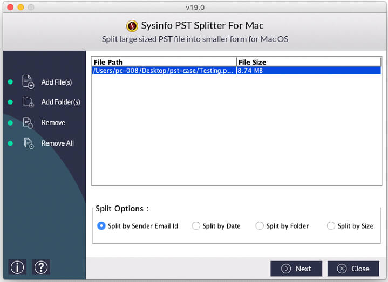This screenshot has width=388, height=282.
Task: Click the Sysinfo logo in the header
Action: [132, 26]
